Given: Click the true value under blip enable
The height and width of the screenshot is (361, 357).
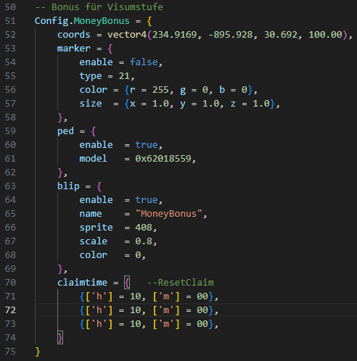Looking at the screenshot, I should pos(147,200).
